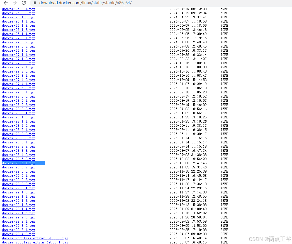
Task: Download docker-29.0.3.tgz
Action: 18,184
